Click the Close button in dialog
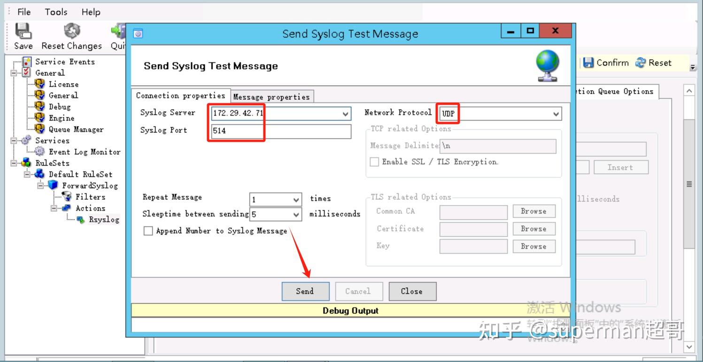Viewport: 703px width, 362px height. pos(412,291)
